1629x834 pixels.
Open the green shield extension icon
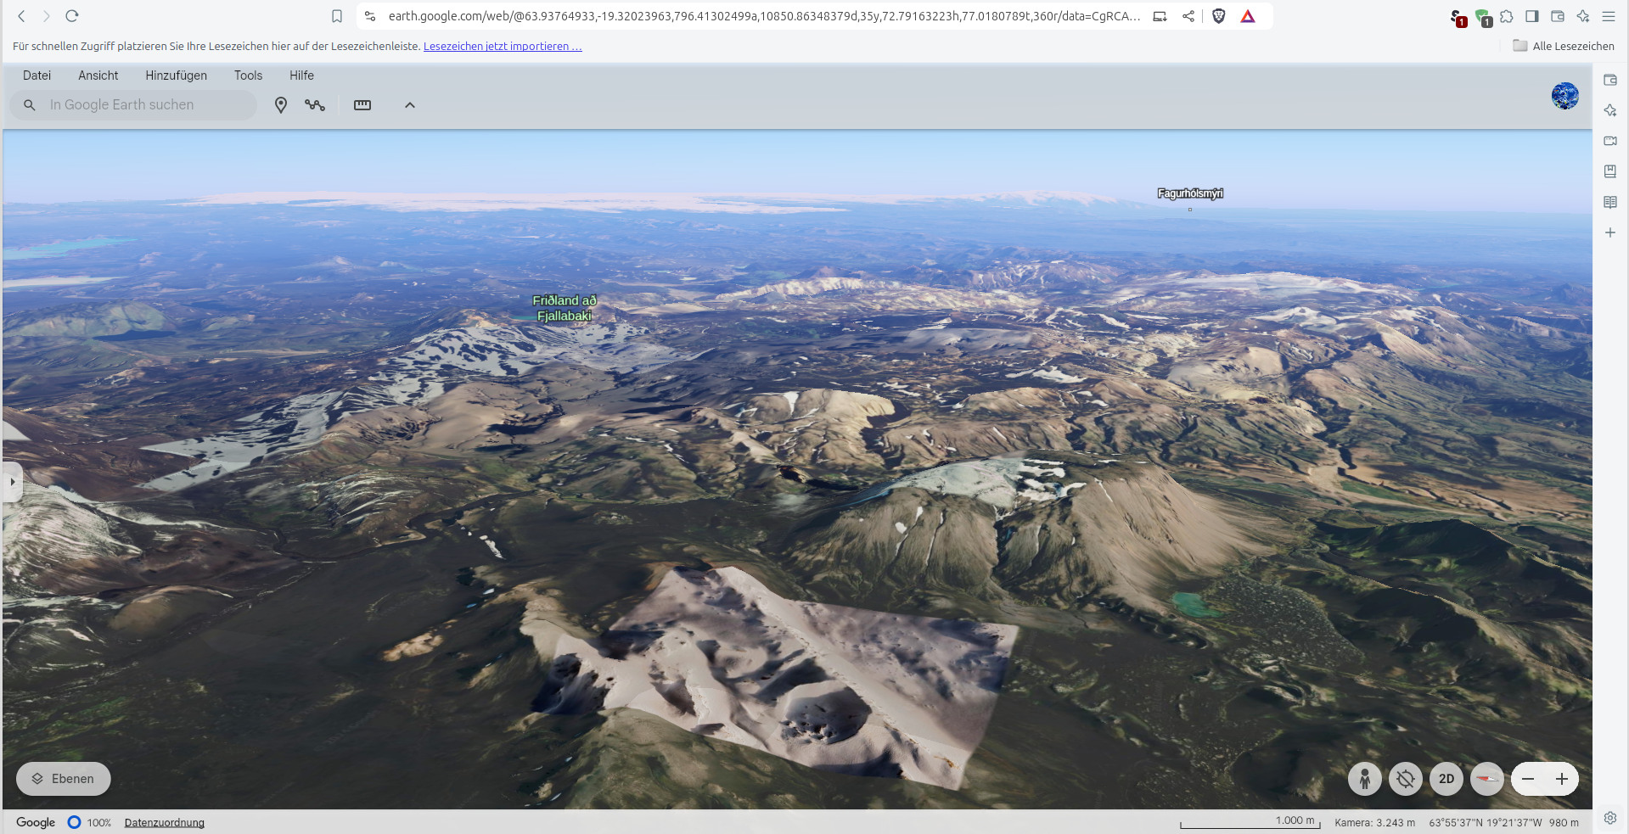[1483, 17]
